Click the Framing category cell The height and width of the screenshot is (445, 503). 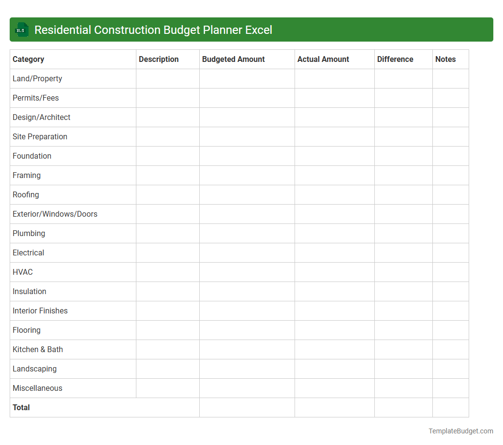(x=27, y=175)
